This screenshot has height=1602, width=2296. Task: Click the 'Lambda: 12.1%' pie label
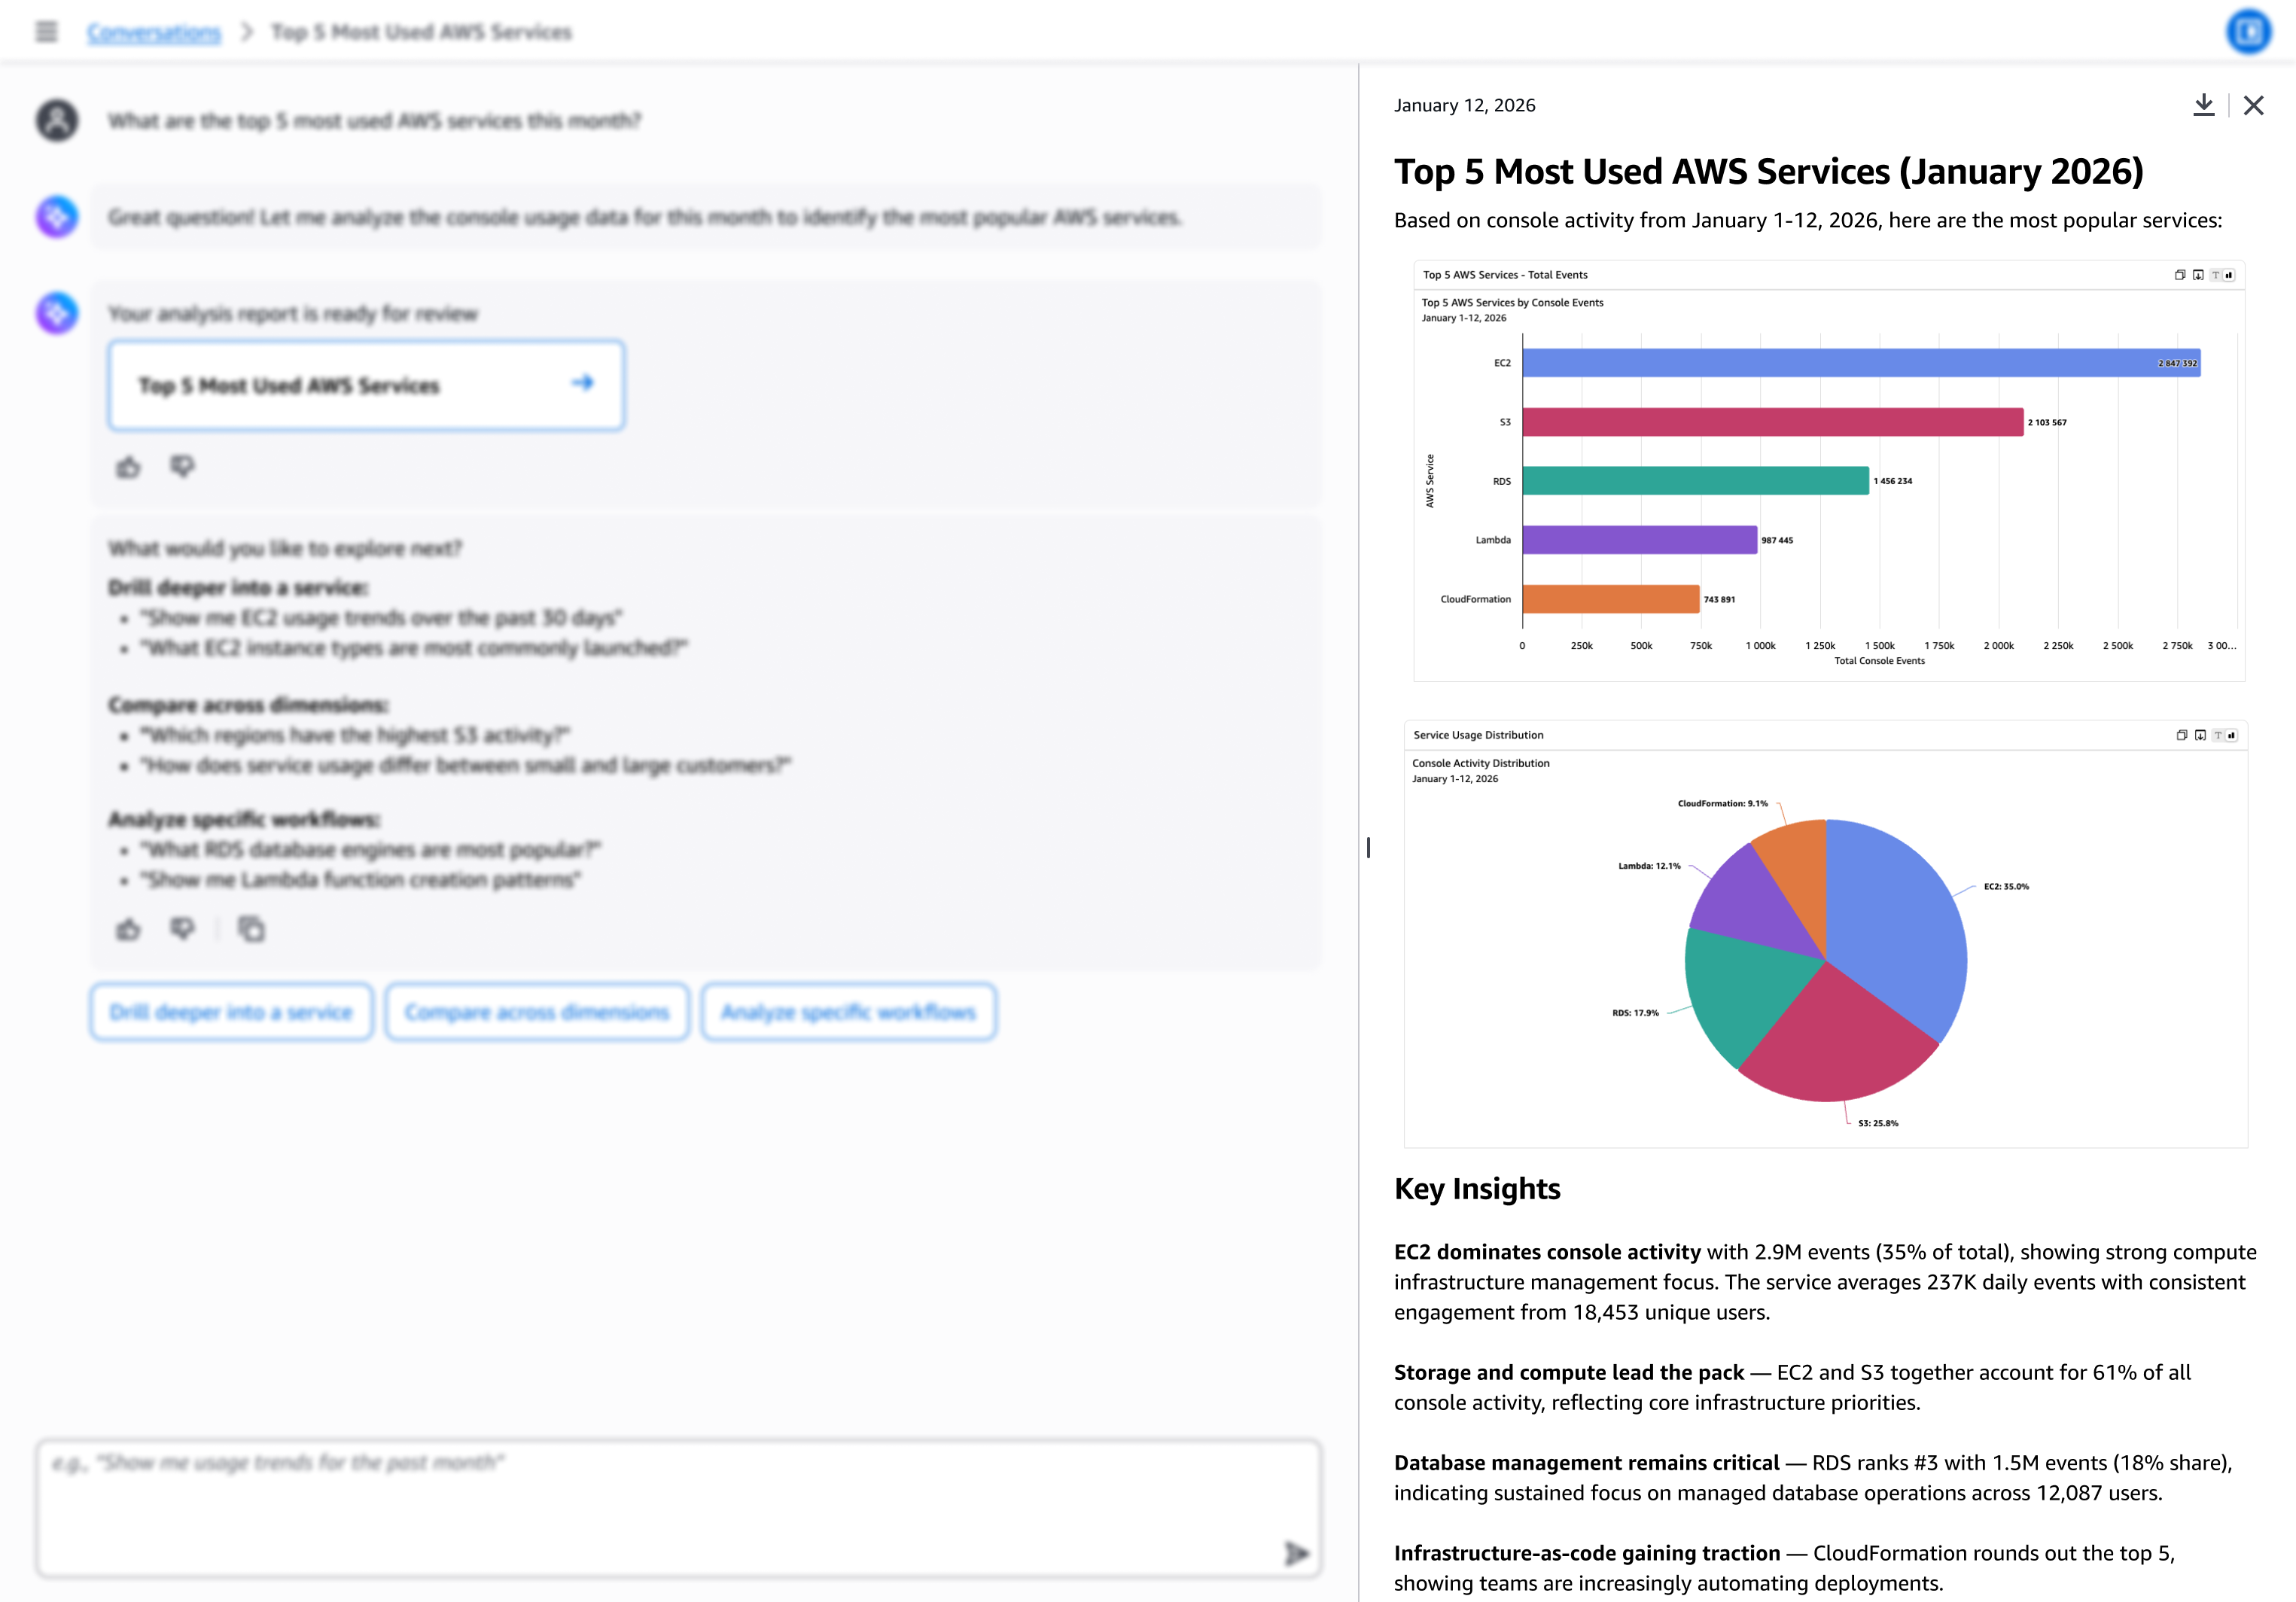[1649, 866]
